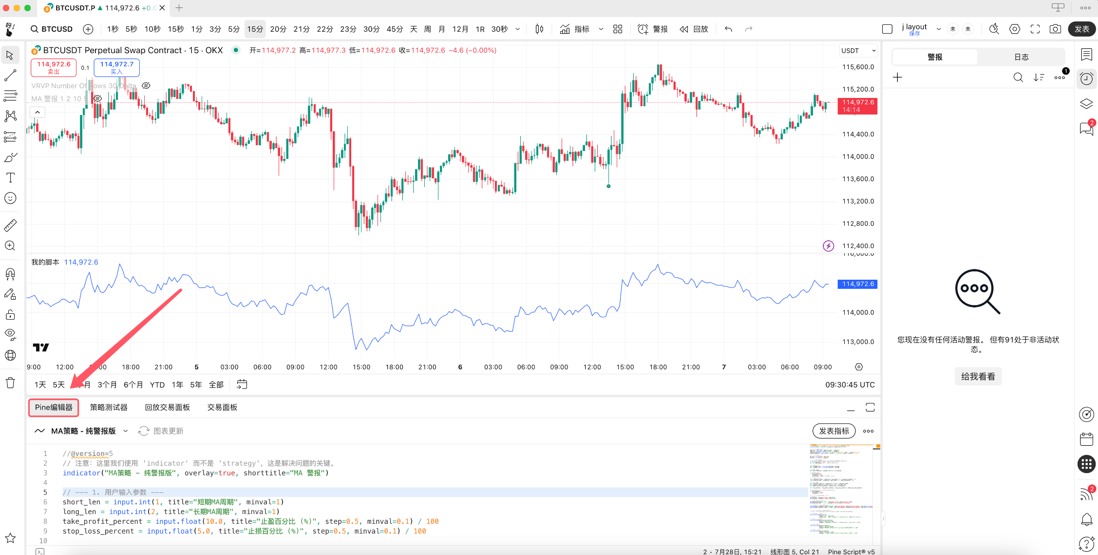
Task: Expand the MA策略 script name dropdown
Action: 126,431
